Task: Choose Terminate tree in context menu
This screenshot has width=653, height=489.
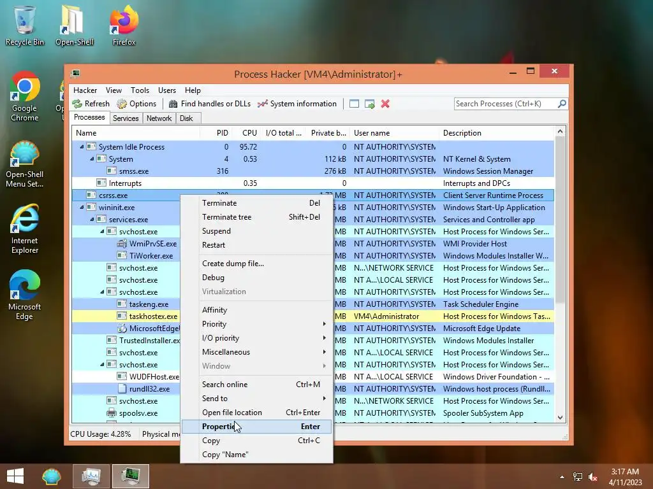Action: click(x=256, y=217)
